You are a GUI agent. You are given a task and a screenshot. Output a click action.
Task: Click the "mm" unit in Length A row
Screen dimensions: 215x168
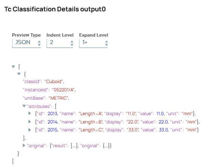187,114
